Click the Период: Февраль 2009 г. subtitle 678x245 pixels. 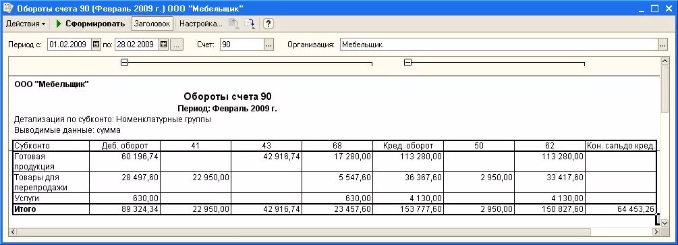click(x=227, y=109)
